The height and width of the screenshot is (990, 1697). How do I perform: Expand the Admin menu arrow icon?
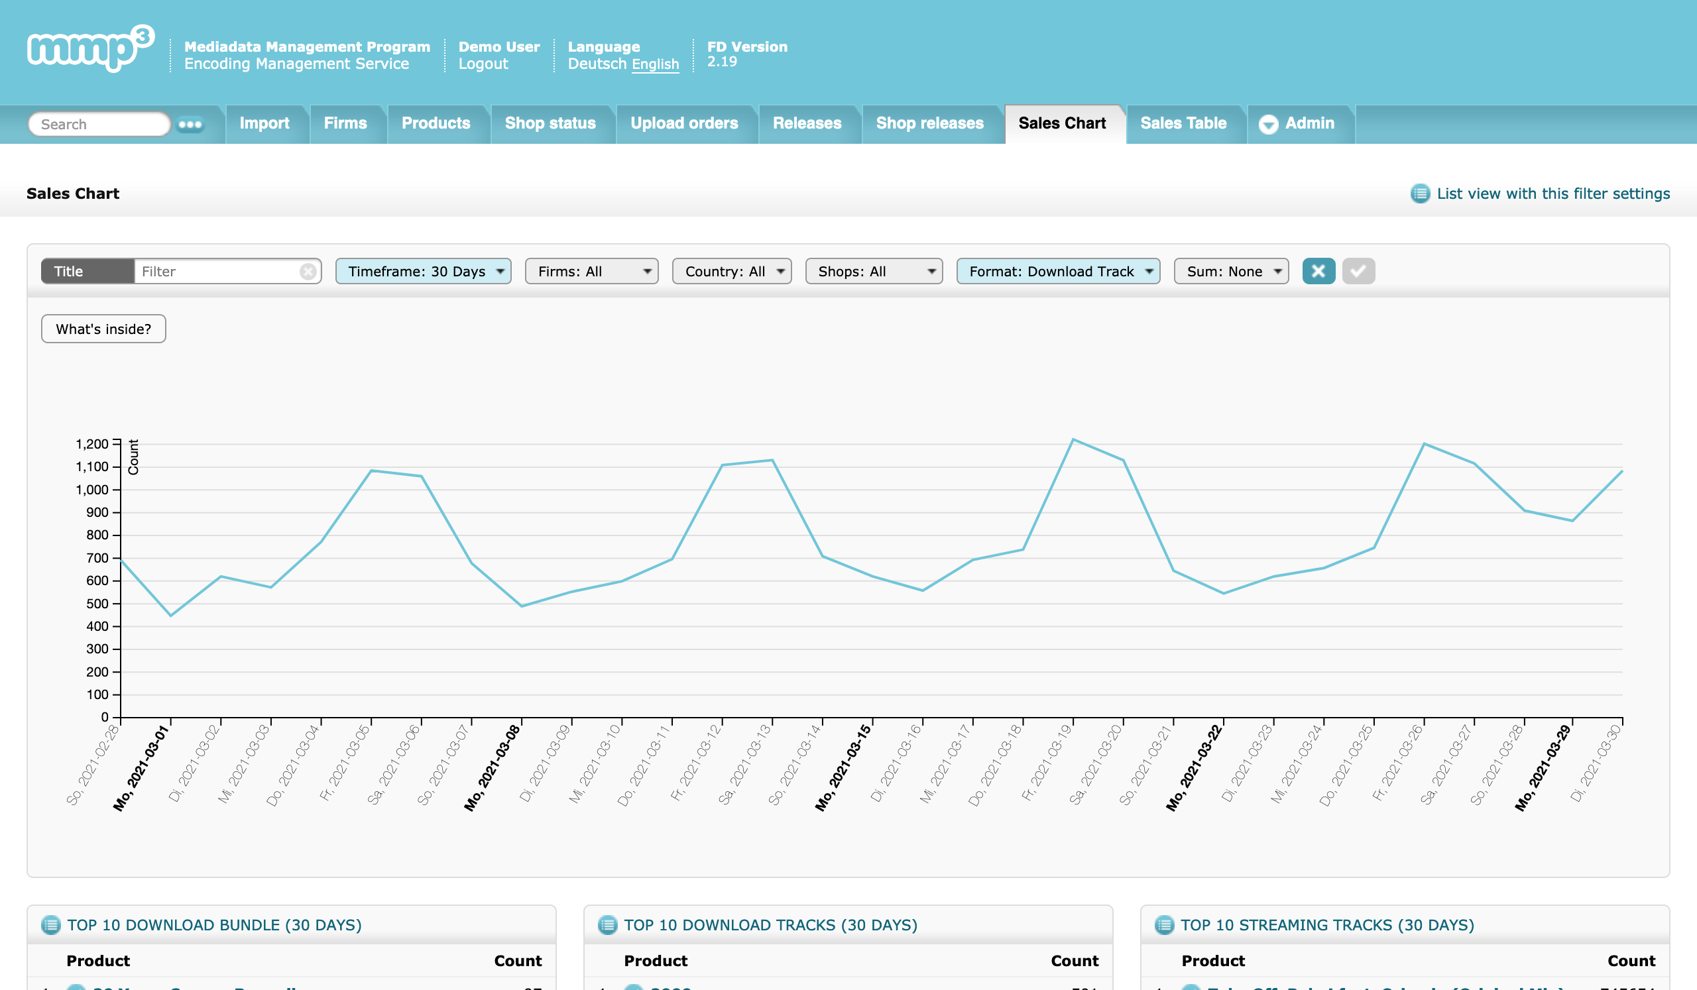click(1268, 125)
